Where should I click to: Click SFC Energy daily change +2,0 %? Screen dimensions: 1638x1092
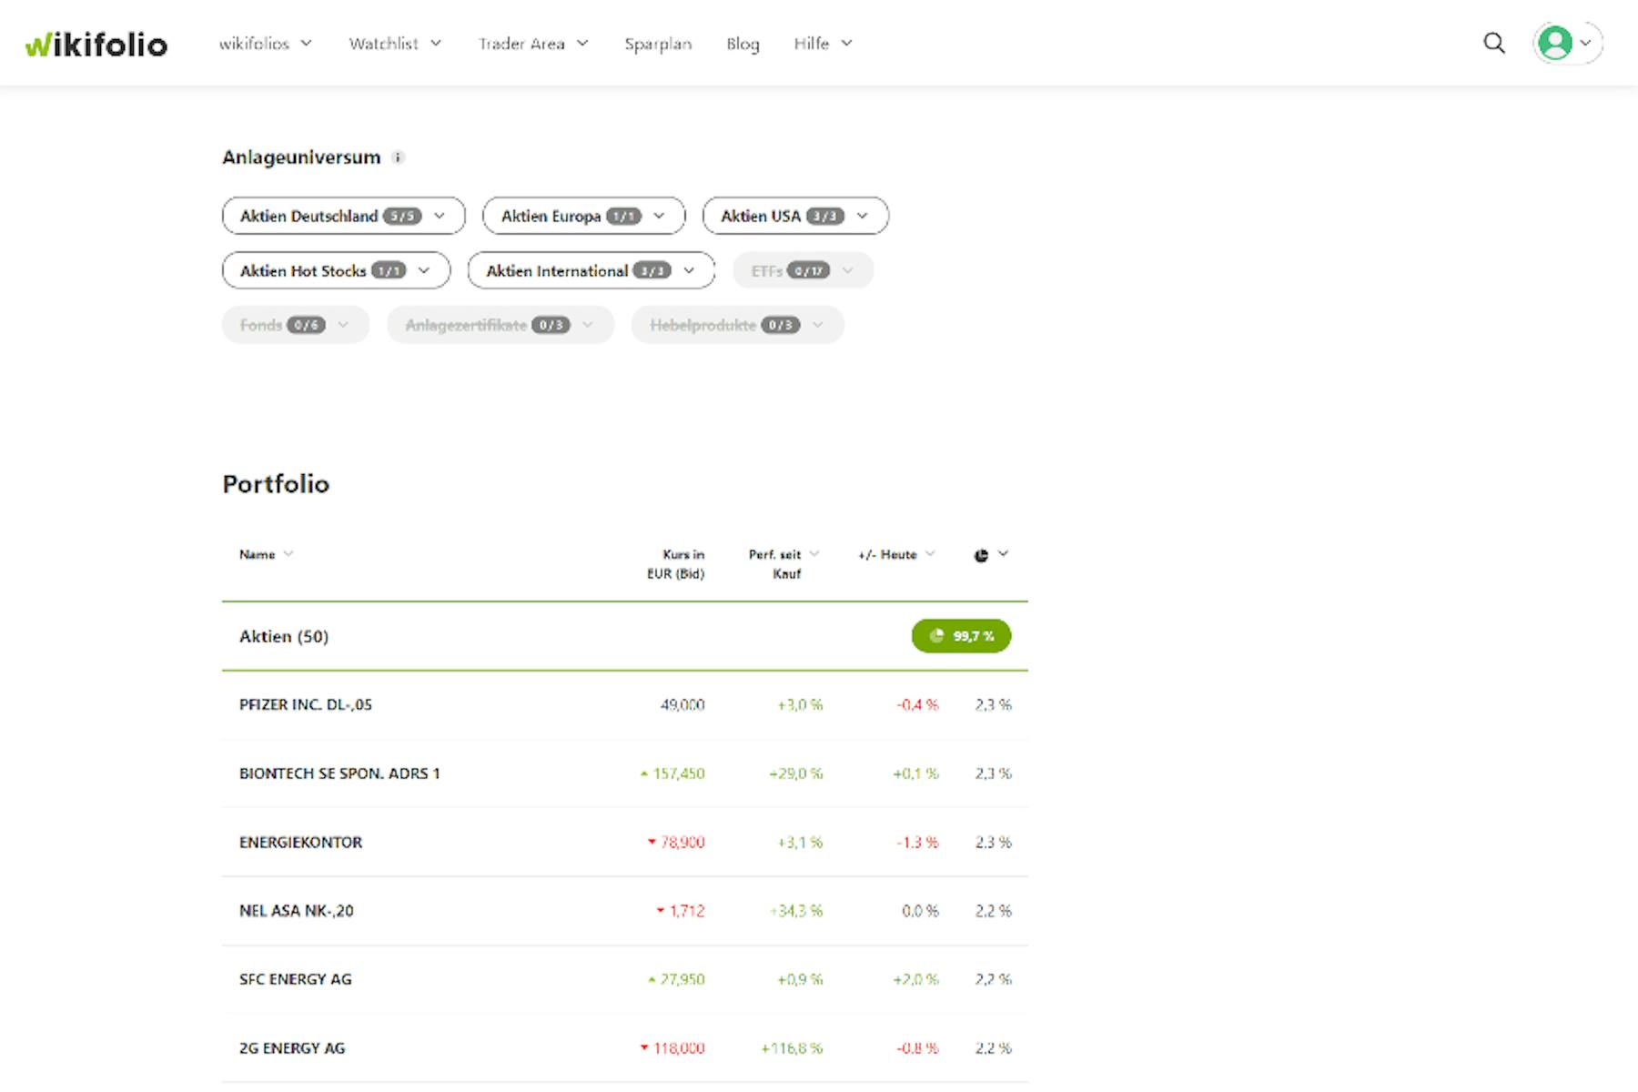pos(915,979)
